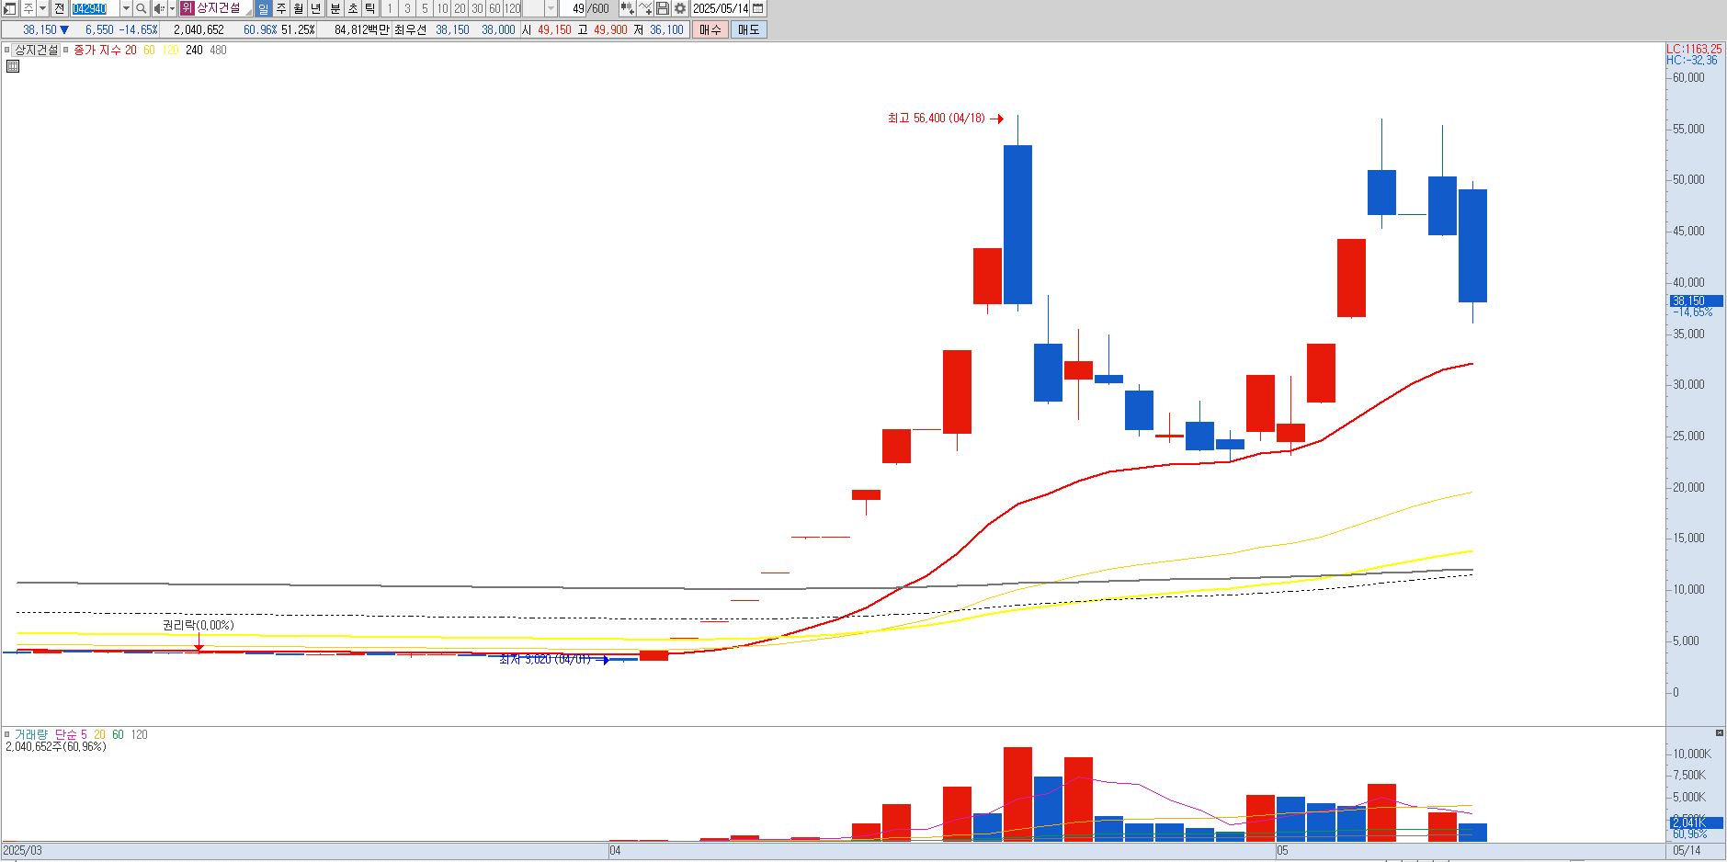Screen dimensions: 1727x862
Task: Click the 10 interval button
Action: 442,8
